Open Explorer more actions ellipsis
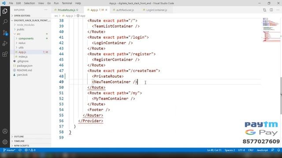Image resolution: width=282 pixels, height=158 pixels. [x=46, y=10]
